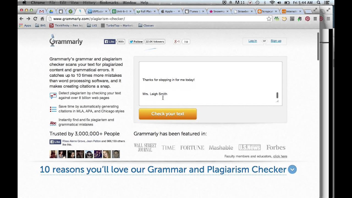The image size is (352, 198).
Task: Click the Twitter Follow button
Action: point(136,42)
